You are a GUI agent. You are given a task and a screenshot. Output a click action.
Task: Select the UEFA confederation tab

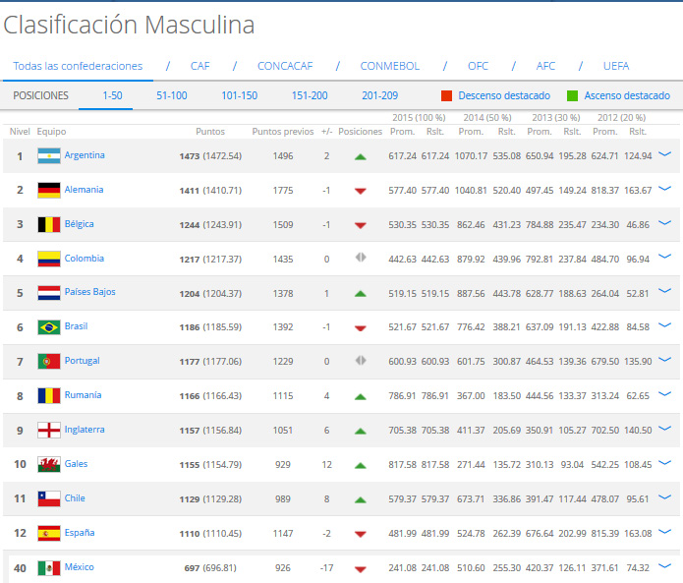[616, 67]
